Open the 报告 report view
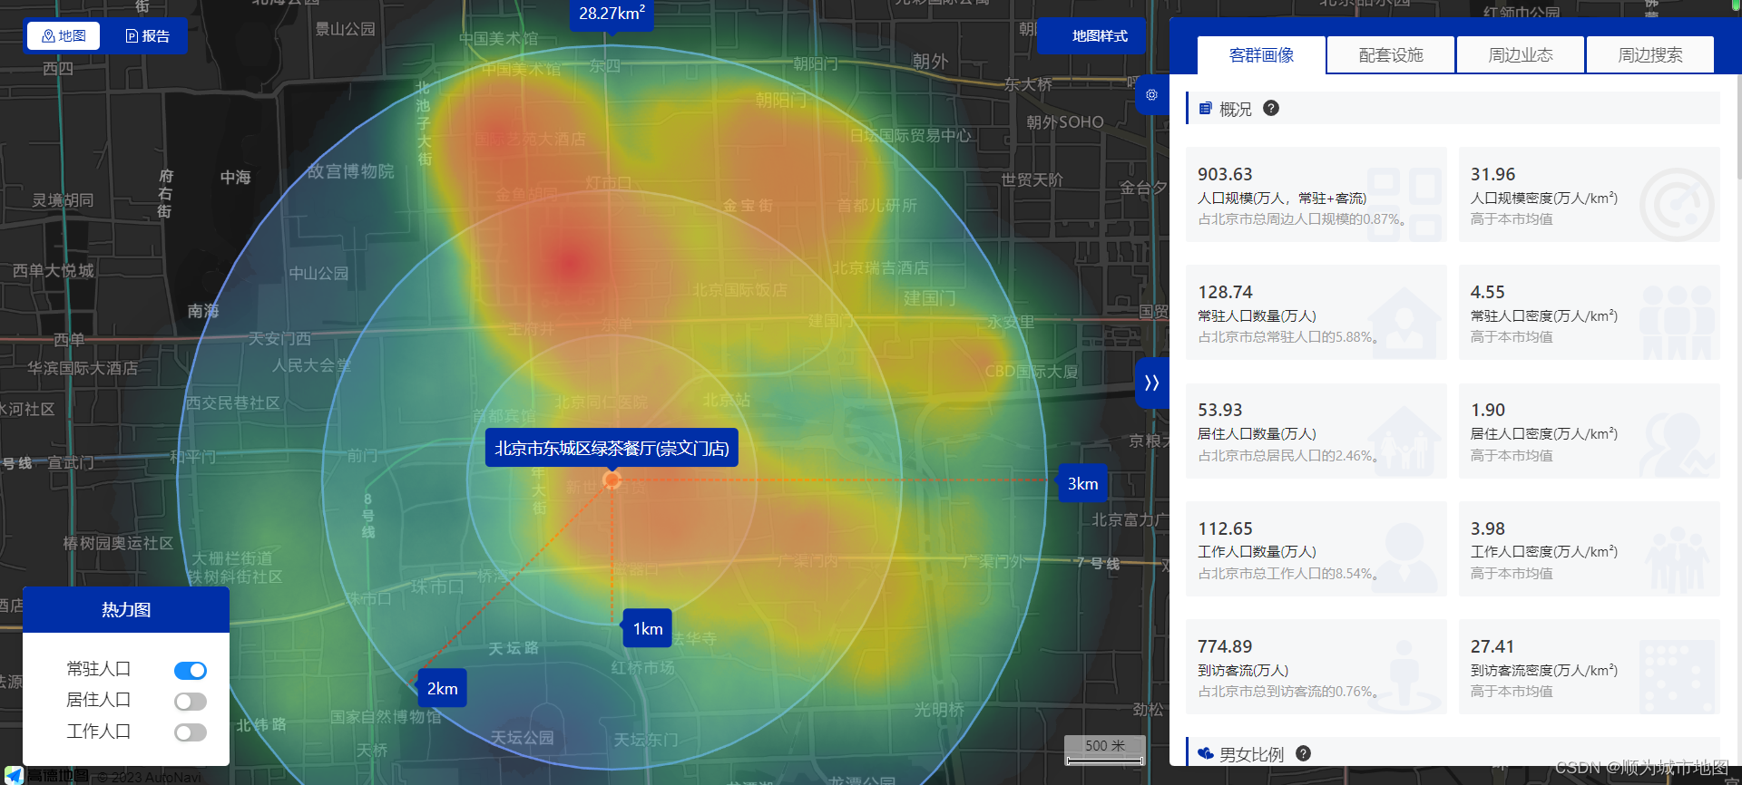Screen dimensions: 1742x785 coord(147,36)
